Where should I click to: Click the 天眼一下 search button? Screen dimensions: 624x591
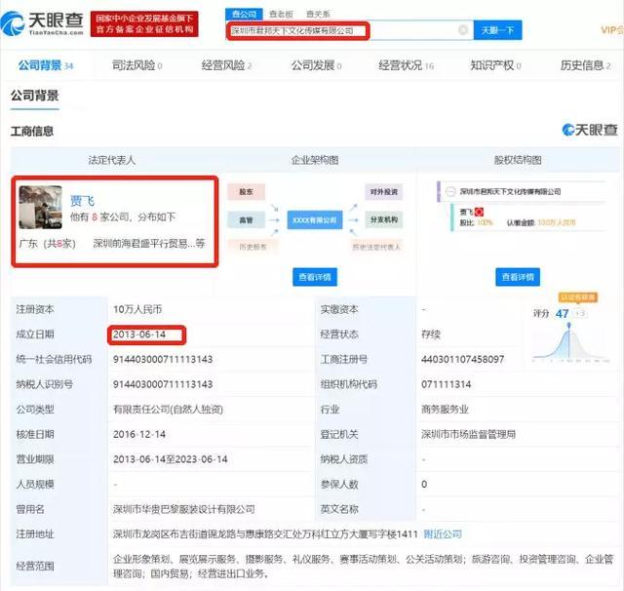tap(497, 30)
